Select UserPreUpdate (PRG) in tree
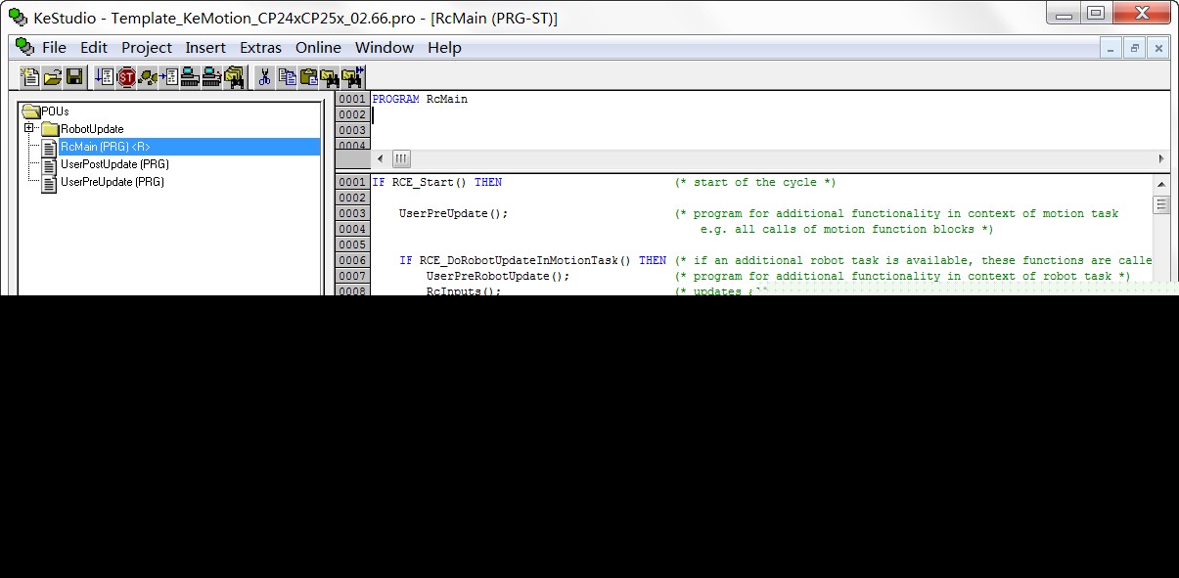The height and width of the screenshot is (578, 1179). coord(112,182)
